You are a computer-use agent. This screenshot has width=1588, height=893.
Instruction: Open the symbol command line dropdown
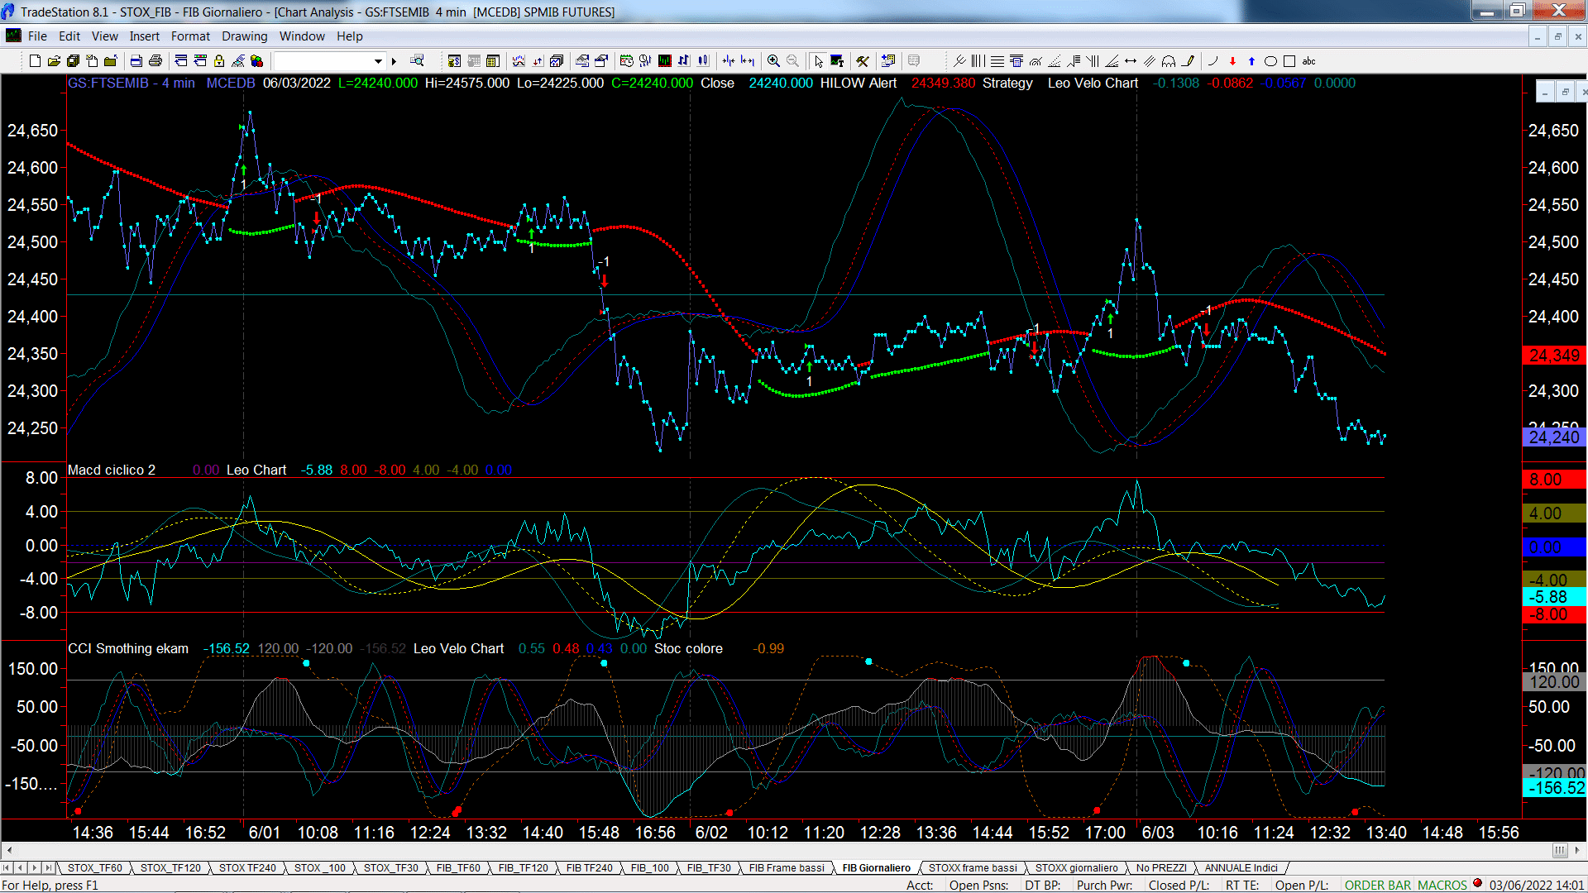coord(378,61)
